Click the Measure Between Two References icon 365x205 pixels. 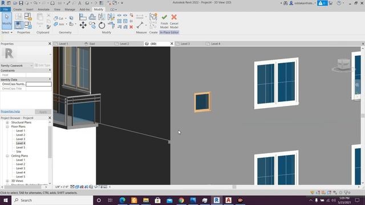coord(140,17)
